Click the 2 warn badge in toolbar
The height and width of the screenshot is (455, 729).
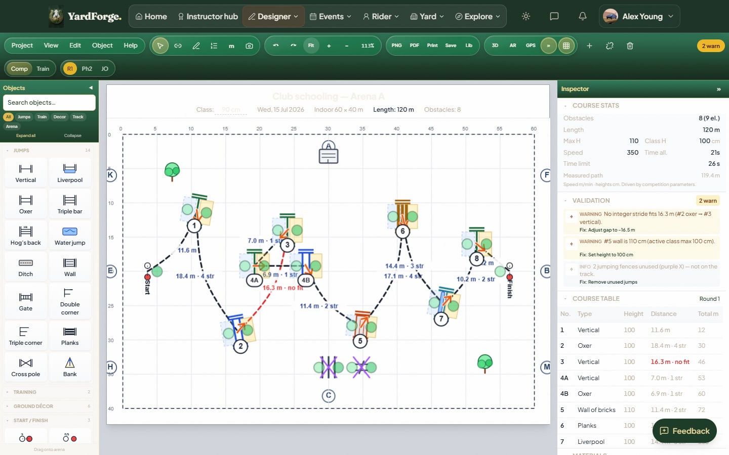[711, 46]
